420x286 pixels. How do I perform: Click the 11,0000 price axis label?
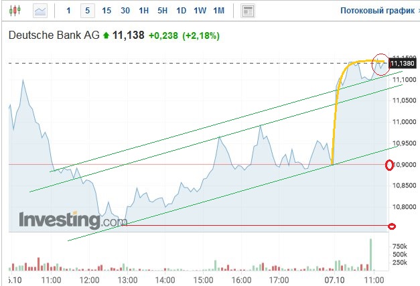tap(404, 122)
